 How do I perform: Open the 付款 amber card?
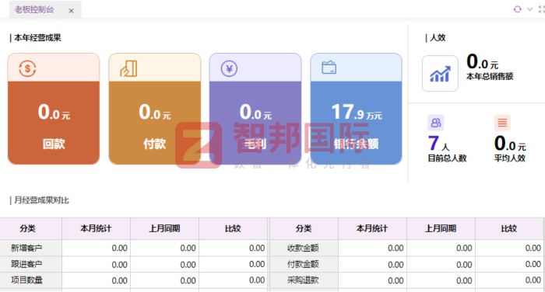pyautogui.click(x=155, y=109)
